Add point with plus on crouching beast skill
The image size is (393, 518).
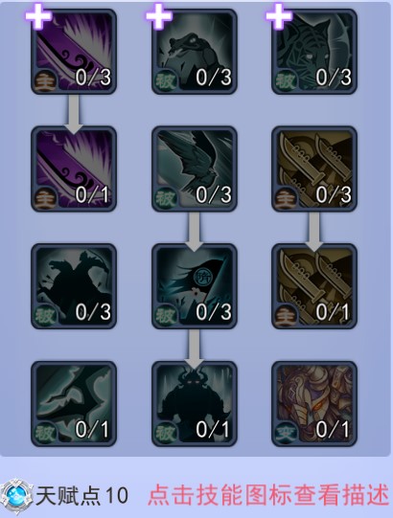tap(159, 16)
